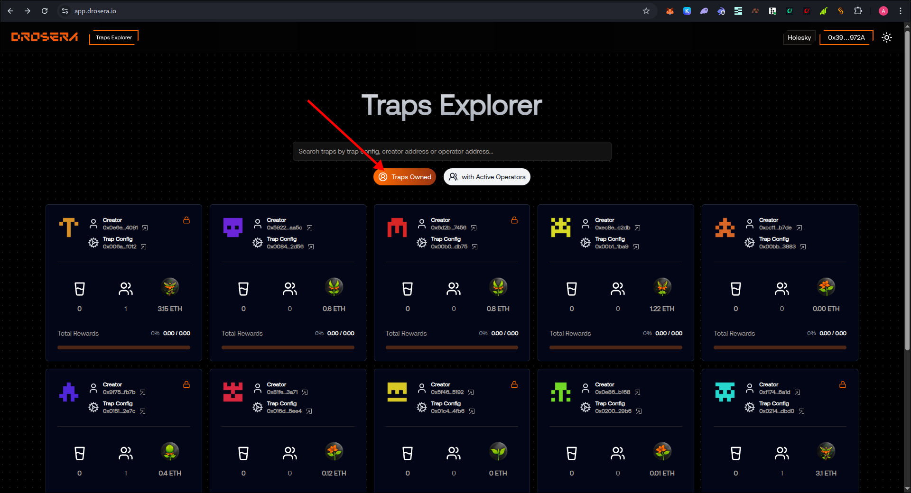Open the browser three-dot menu
Screen dimensions: 911x493
tap(901, 10)
